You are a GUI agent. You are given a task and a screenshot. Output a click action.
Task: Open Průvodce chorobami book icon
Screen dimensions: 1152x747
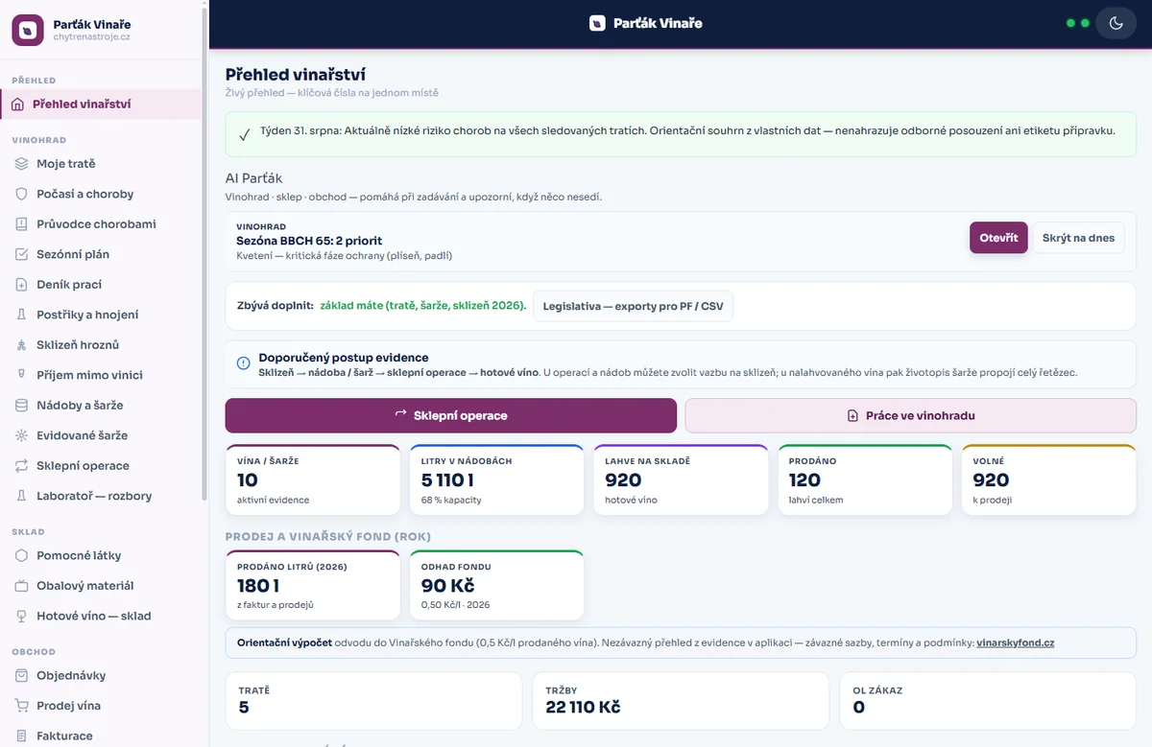[x=21, y=224]
